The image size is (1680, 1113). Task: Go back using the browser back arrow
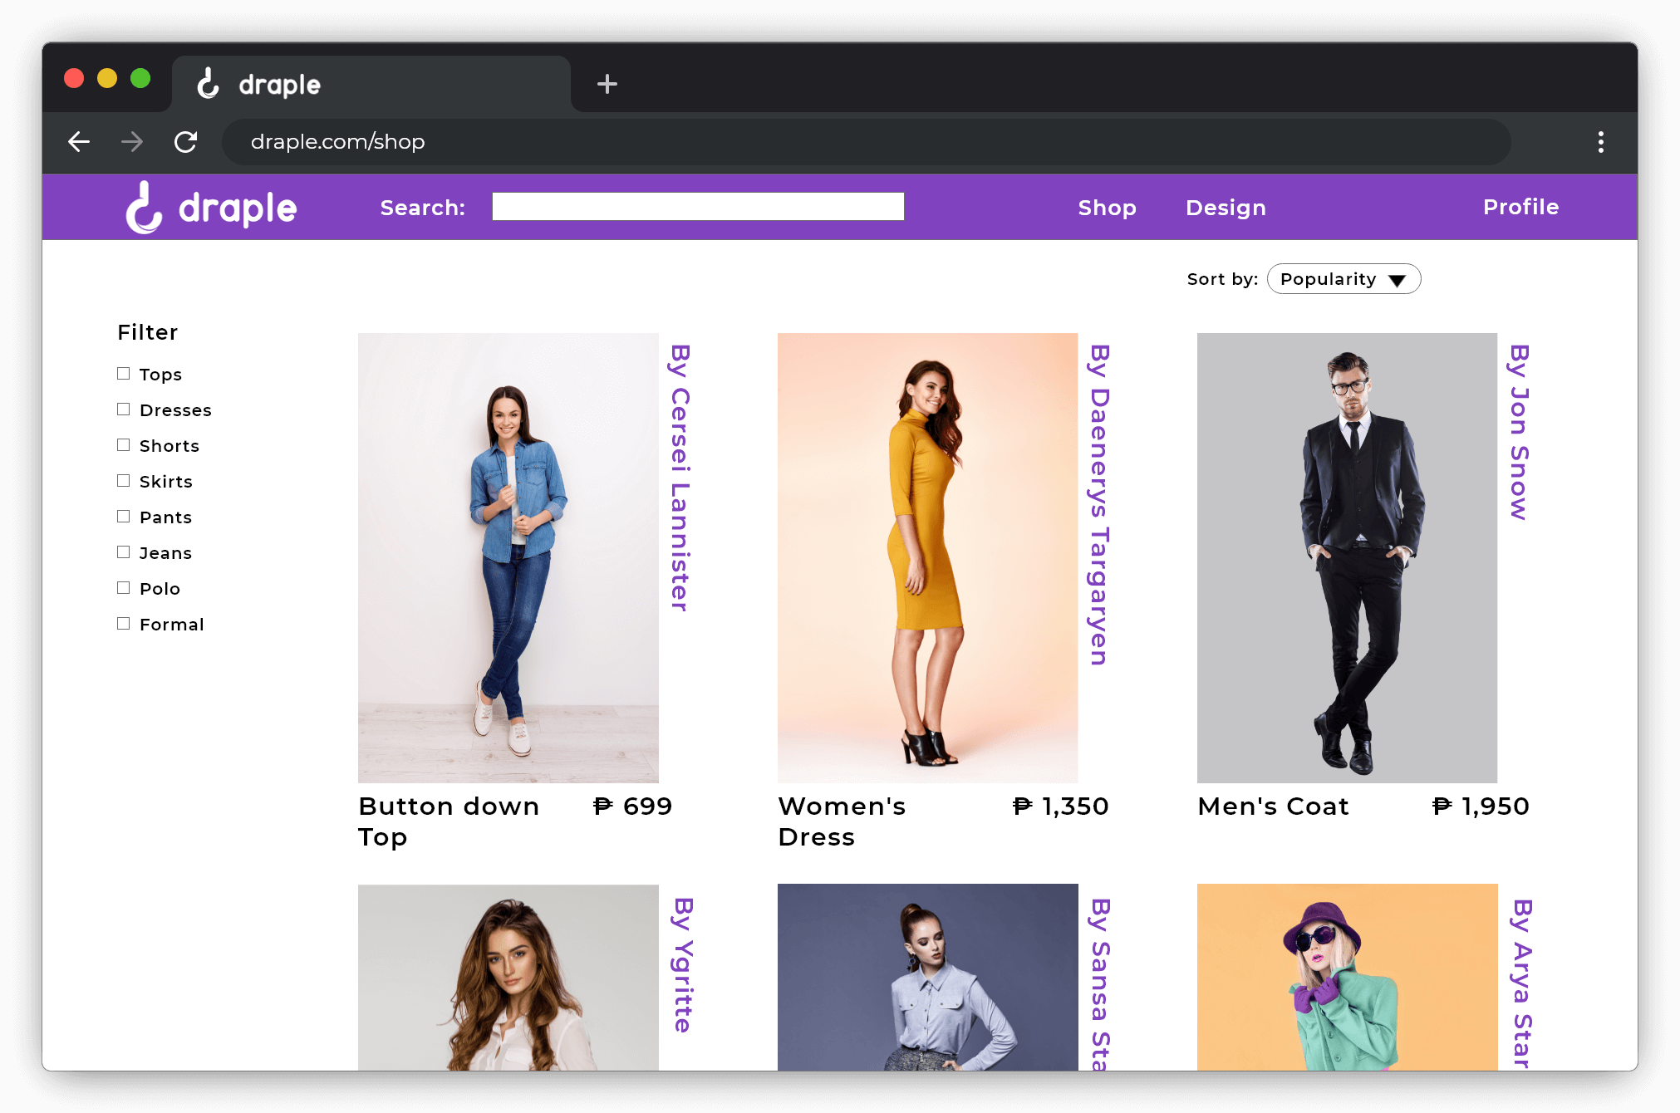(x=79, y=142)
